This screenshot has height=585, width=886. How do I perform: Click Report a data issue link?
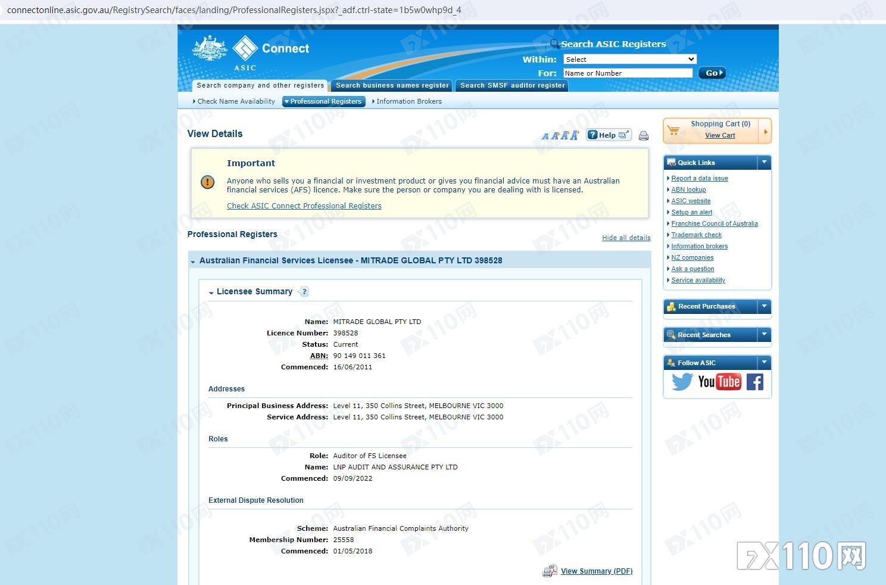click(700, 178)
